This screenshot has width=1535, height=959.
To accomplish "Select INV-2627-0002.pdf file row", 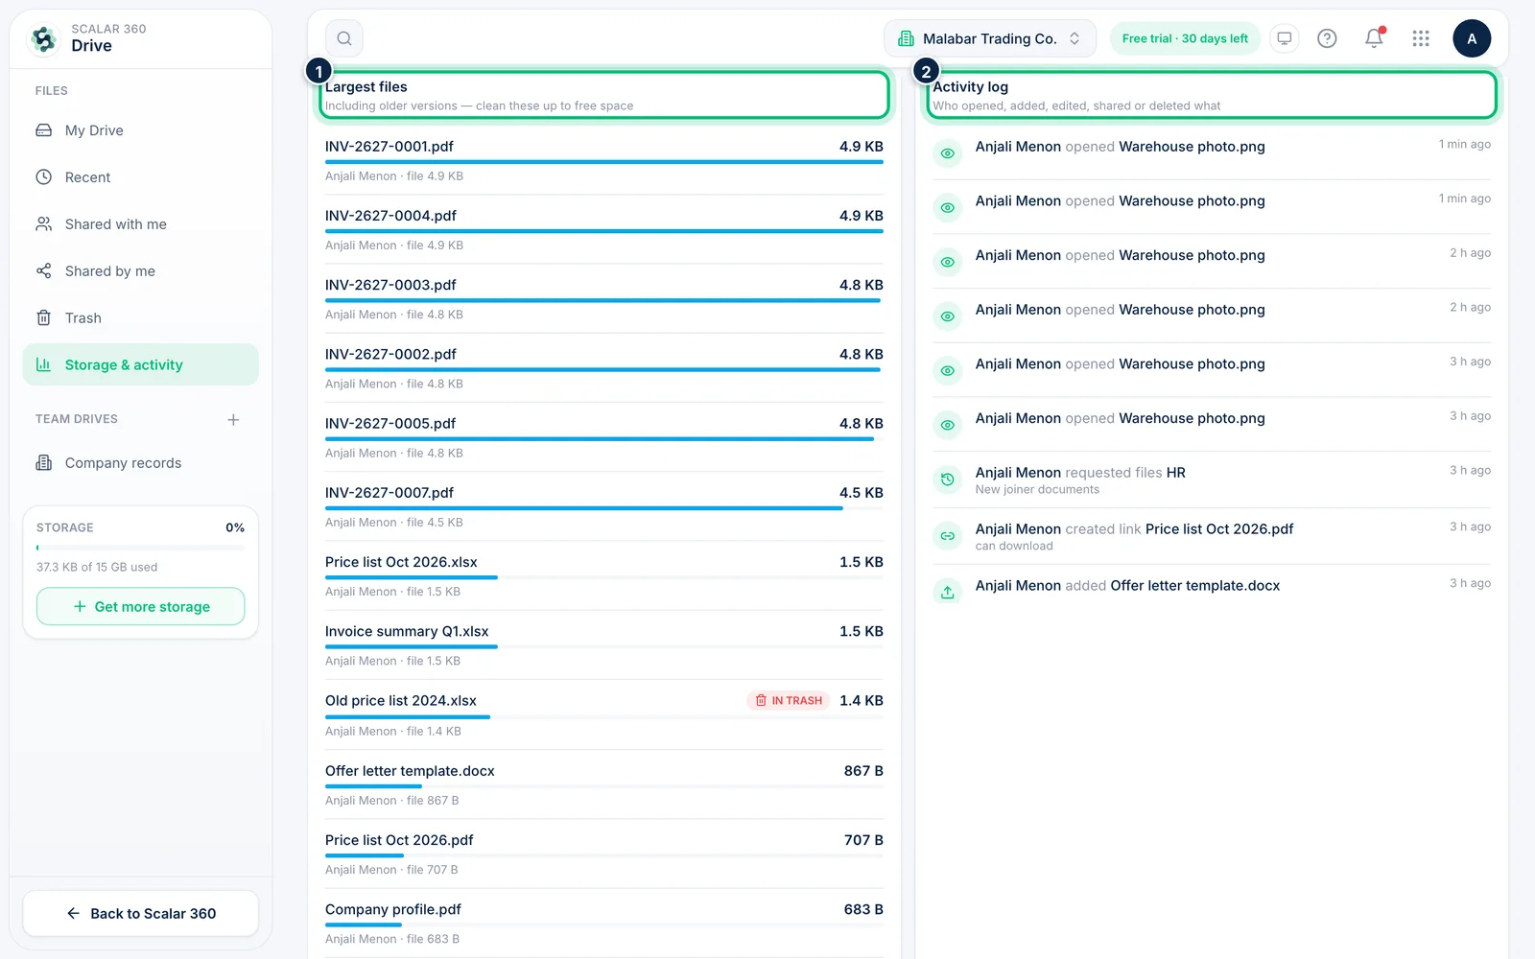I will click(x=604, y=367).
